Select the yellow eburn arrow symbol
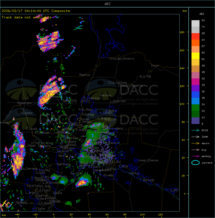The height and width of the screenshot is (218, 215). [195, 143]
